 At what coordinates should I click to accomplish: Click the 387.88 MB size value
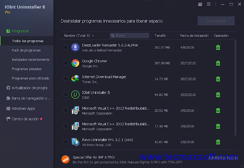[162, 63]
